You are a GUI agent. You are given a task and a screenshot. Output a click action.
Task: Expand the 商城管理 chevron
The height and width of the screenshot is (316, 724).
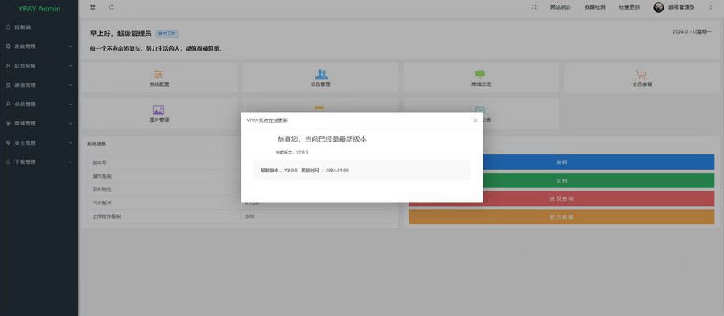[x=70, y=124]
